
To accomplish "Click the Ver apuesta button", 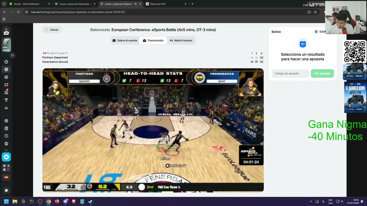I will (322, 74).
